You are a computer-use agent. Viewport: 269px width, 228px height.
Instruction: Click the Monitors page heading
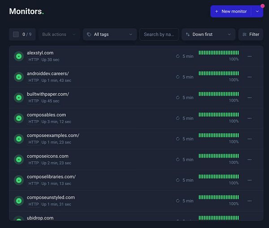(x=26, y=11)
